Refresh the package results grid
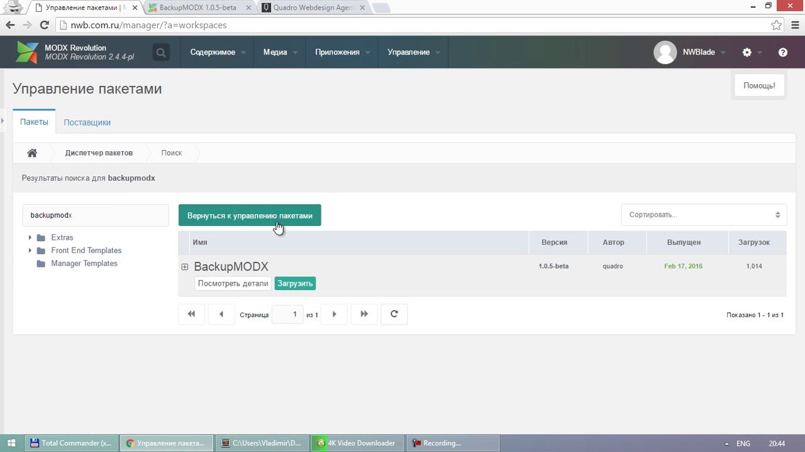This screenshot has width=805, height=452. coord(394,315)
